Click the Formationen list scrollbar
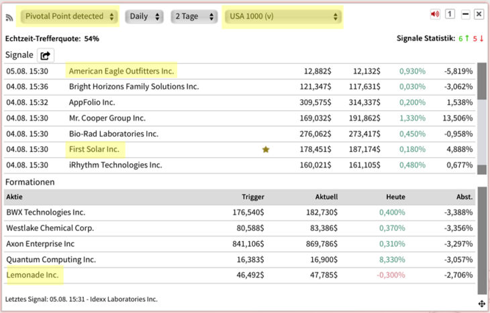490x313 pixels. [482, 240]
